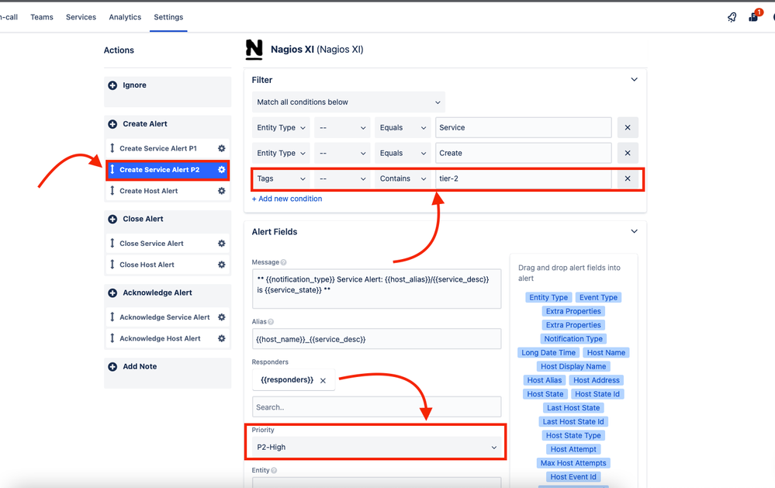The width and height of the screenshot is (775, 488).
Task: Pick the Notification Type field tag
Action: pos(573,339)
